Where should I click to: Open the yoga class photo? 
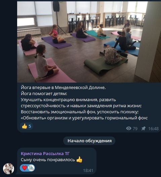[89, 42]
